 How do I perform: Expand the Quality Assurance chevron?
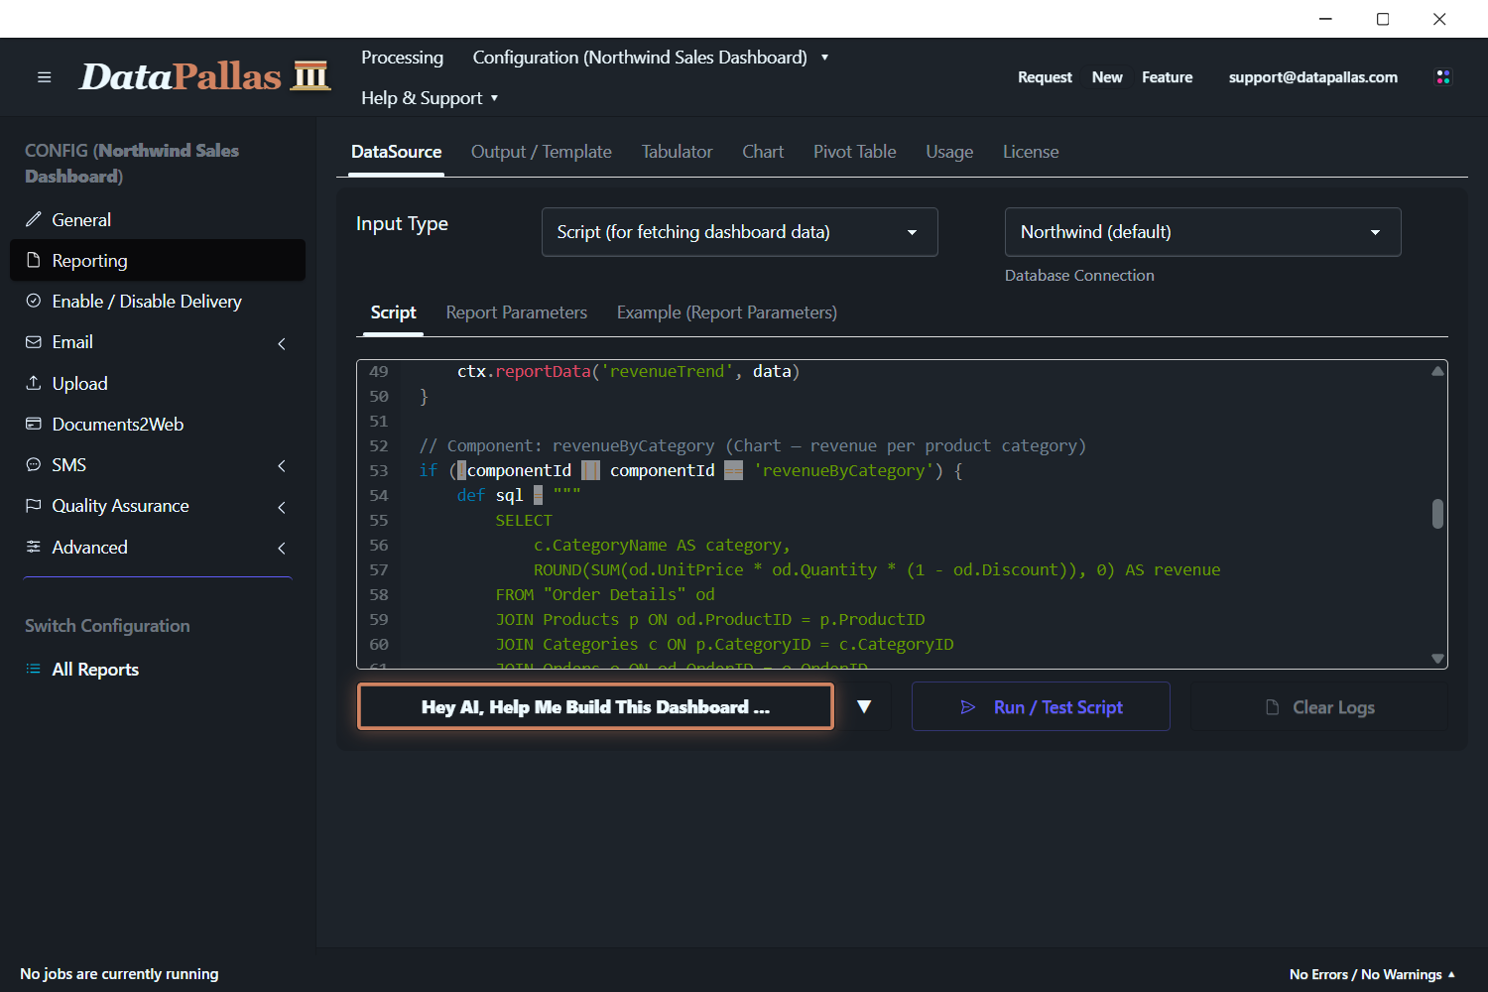282,507
